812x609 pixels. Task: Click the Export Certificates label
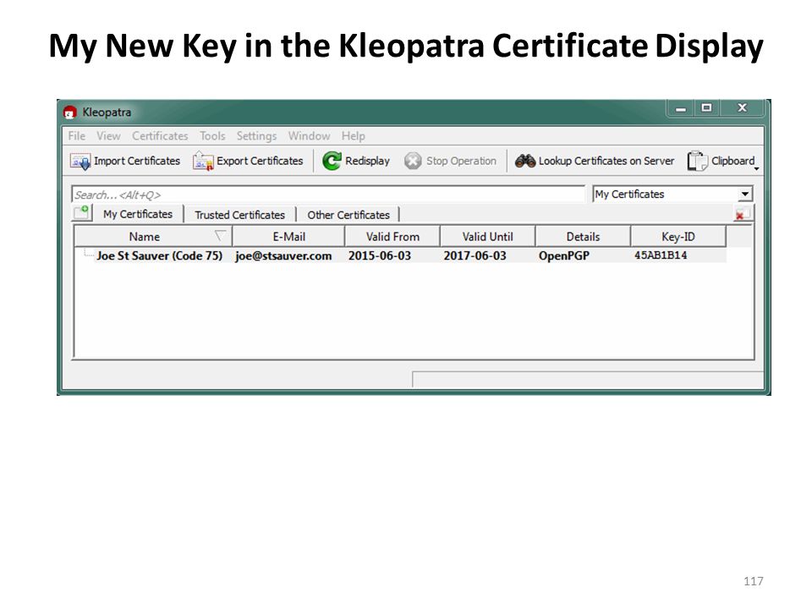point(260,161)
